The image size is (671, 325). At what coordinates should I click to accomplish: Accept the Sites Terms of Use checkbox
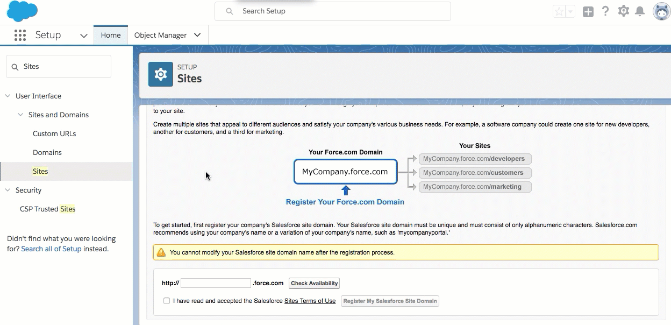click(167, 301)
